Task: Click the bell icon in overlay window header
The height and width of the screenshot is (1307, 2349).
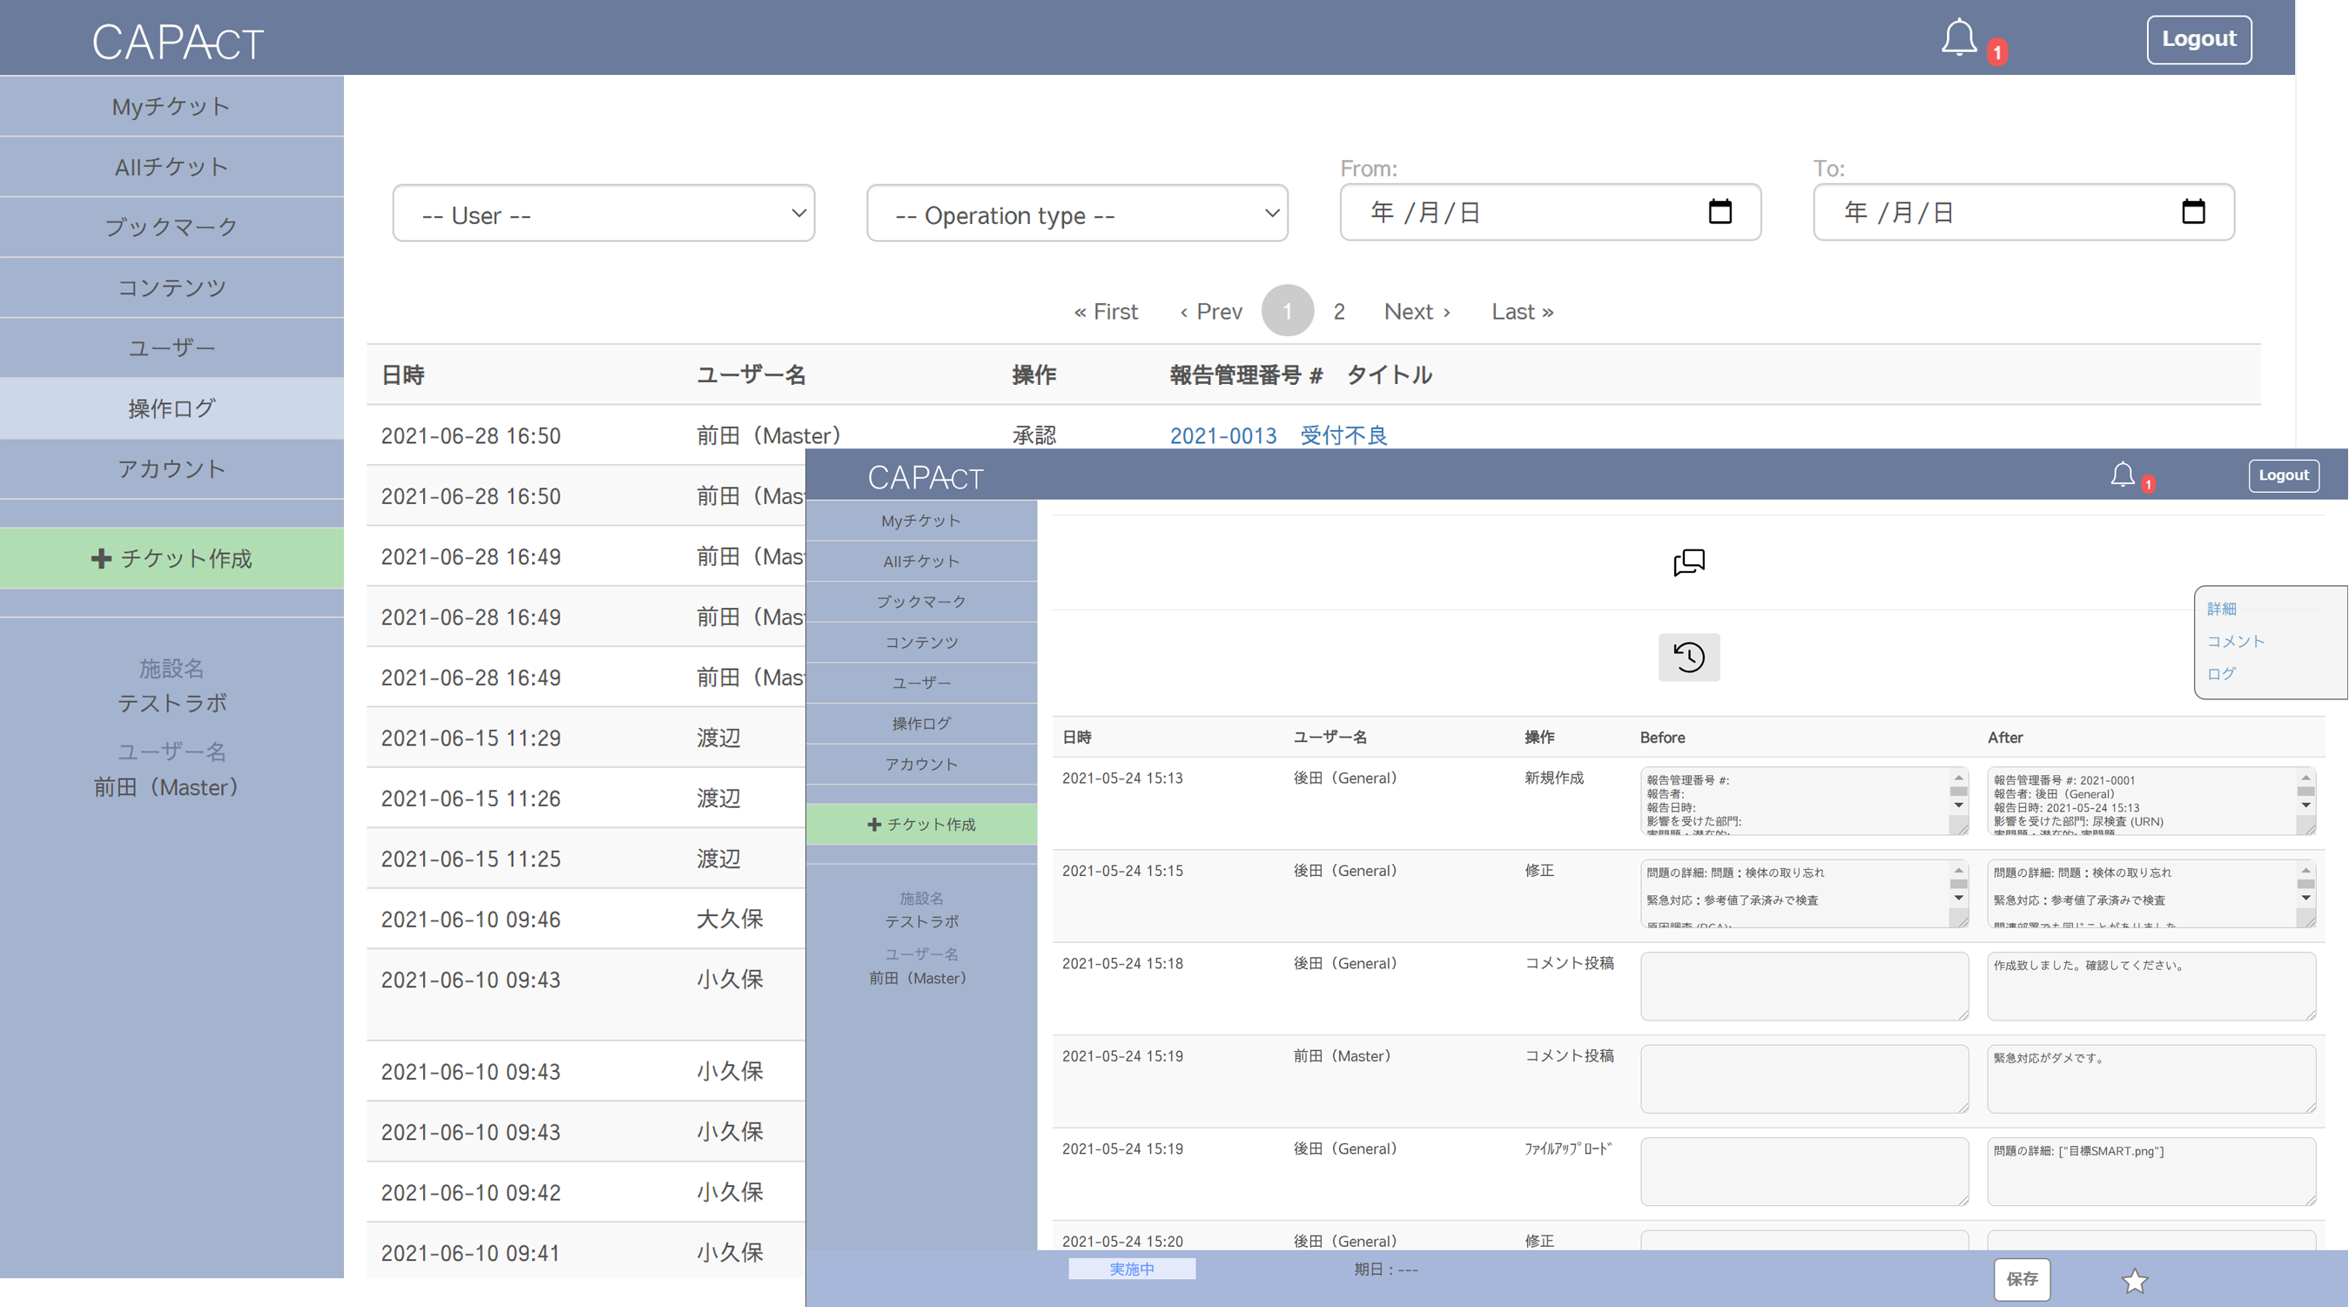Action: (x=2122, y=475)
